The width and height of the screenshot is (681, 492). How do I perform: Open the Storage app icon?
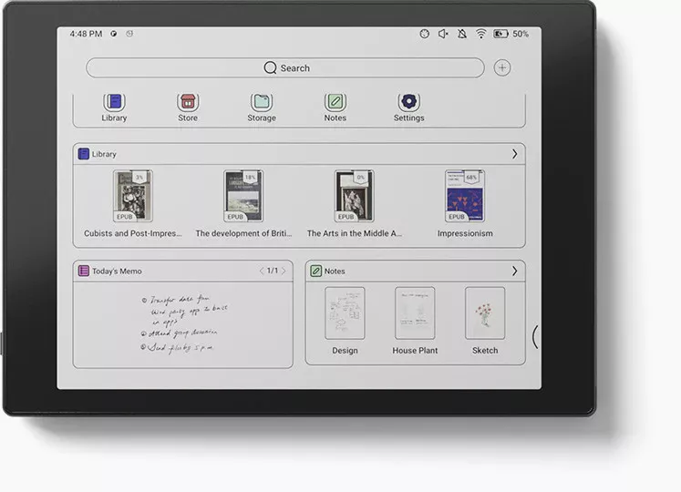[x=262, y=102]
